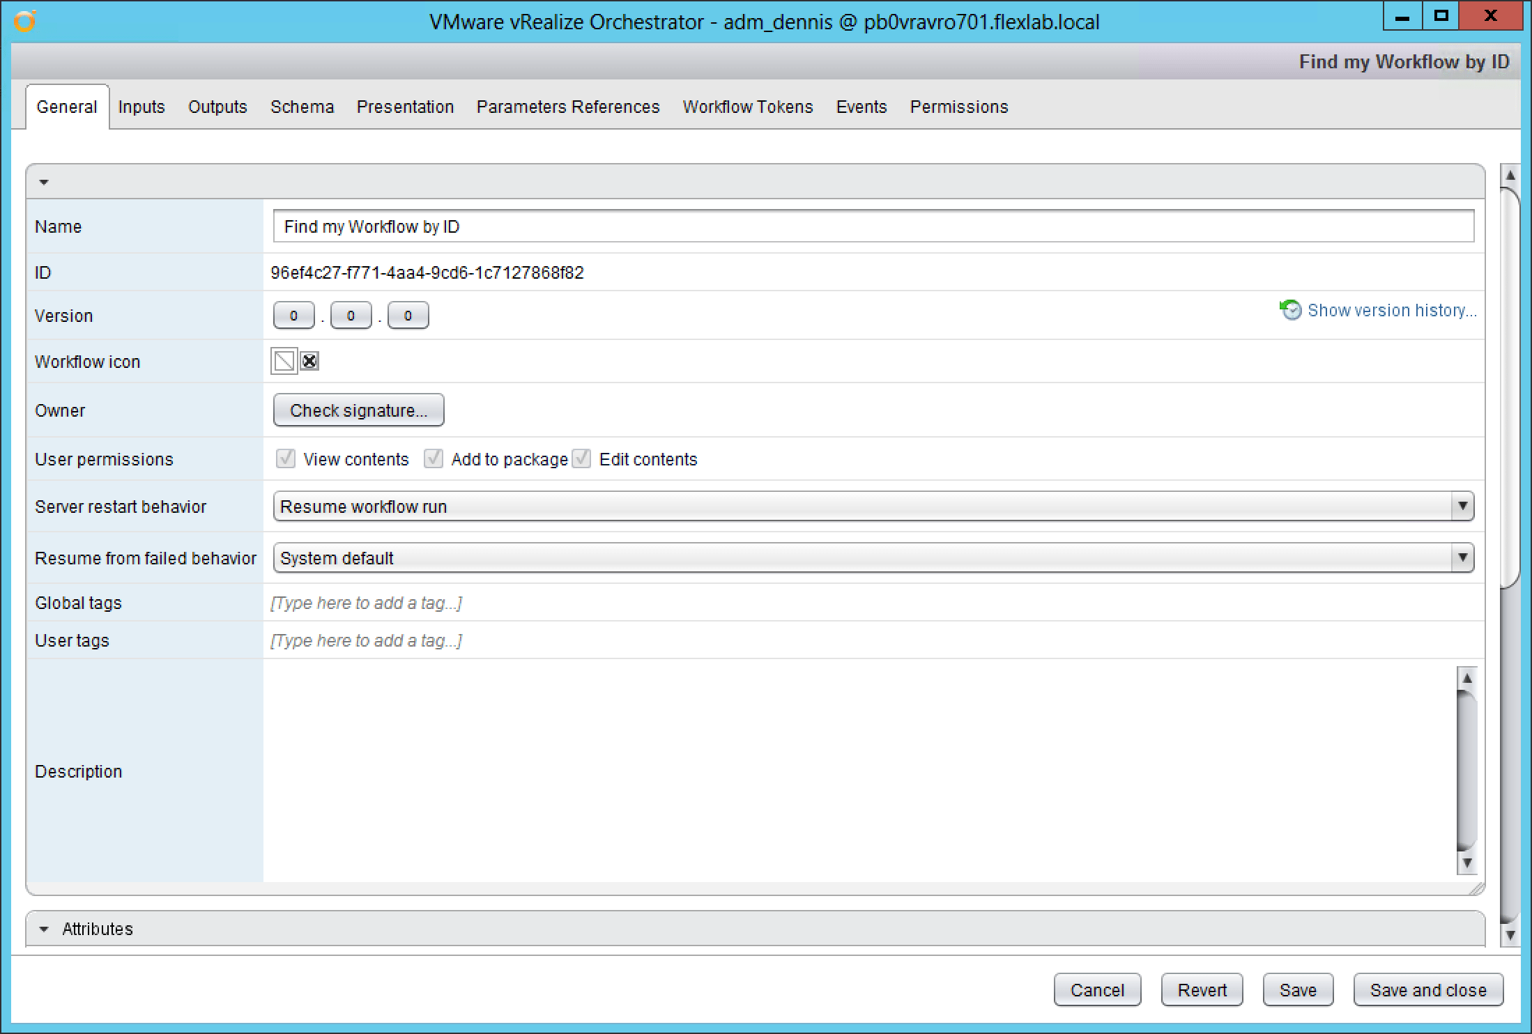Click the workflow icon picker box

(x=284, y=361)
